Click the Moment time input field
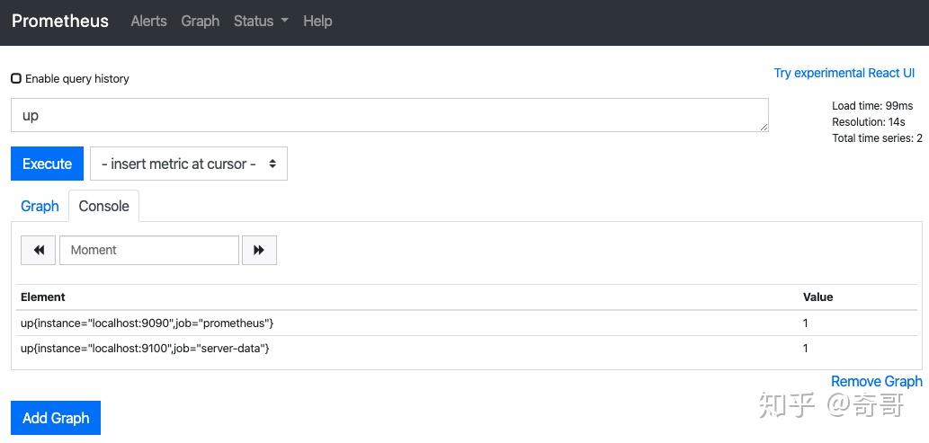The image size is (929, 443). pyautogui.click(x=149, y=250)
